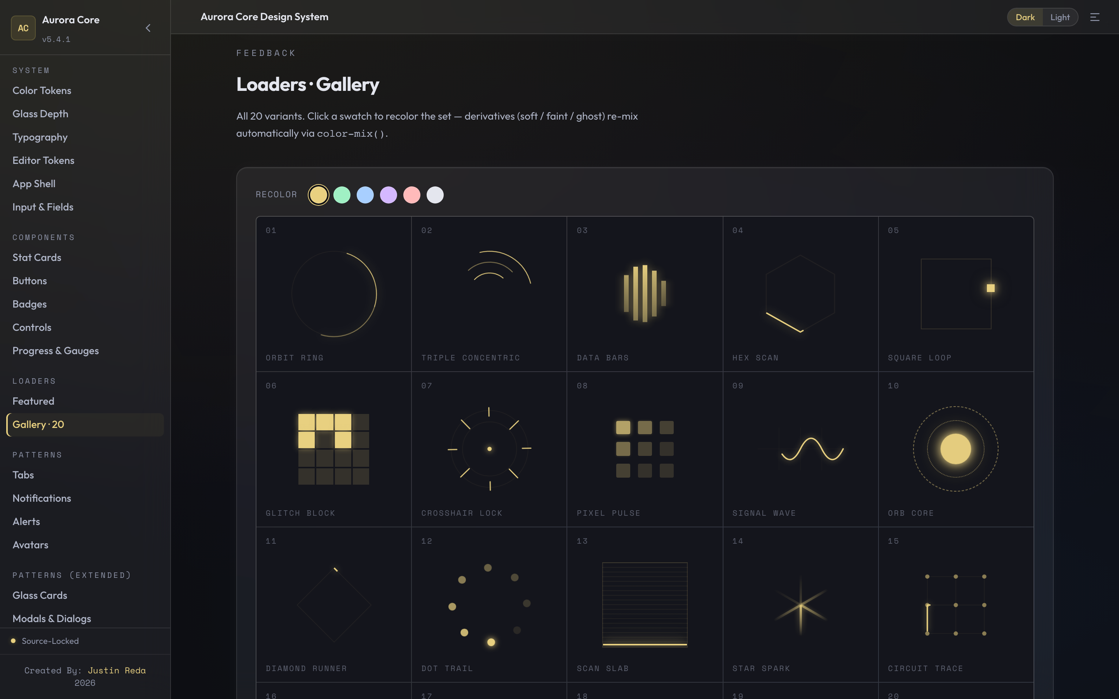Open Editor Tokens page

point(85,160)
